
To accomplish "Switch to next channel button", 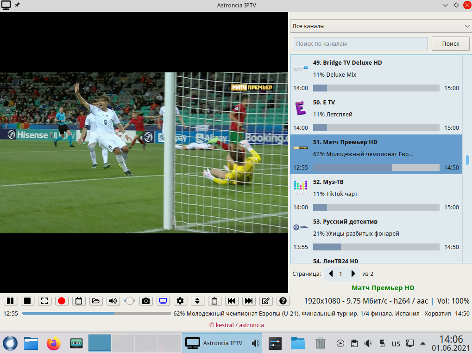I will coord(249,301).
